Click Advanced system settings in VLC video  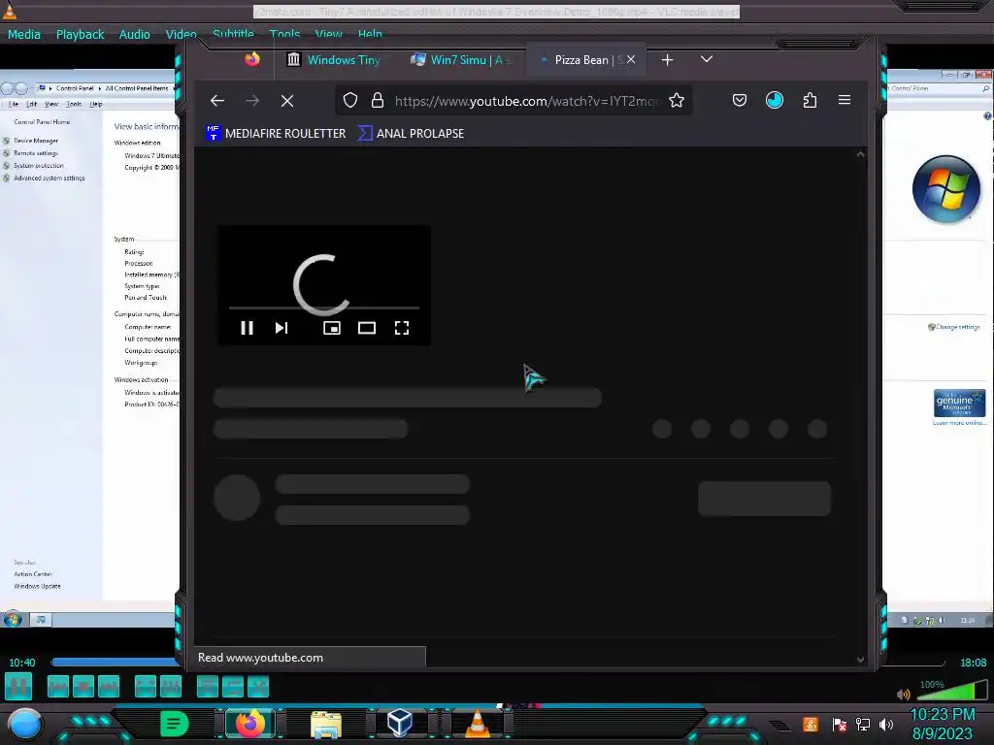point(49,178)
